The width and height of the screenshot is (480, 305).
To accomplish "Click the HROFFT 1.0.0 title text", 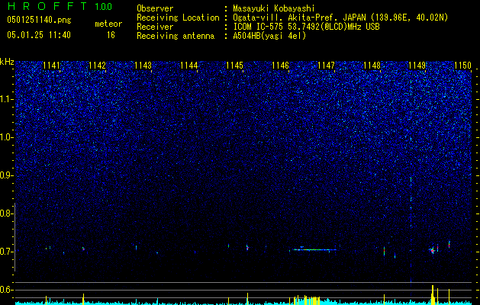I will [x=60, y=6].
